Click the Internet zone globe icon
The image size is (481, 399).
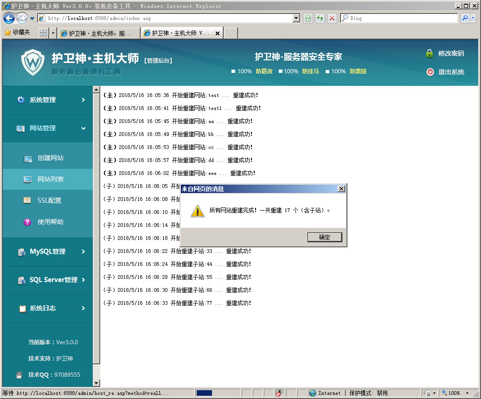pos(313,393)
